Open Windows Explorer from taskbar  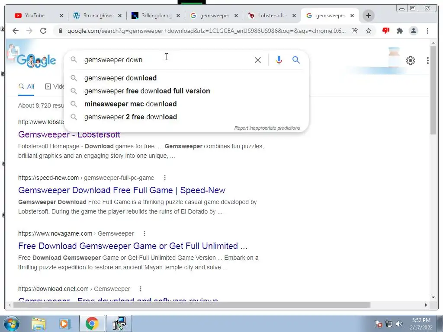[x=39, y=324]
